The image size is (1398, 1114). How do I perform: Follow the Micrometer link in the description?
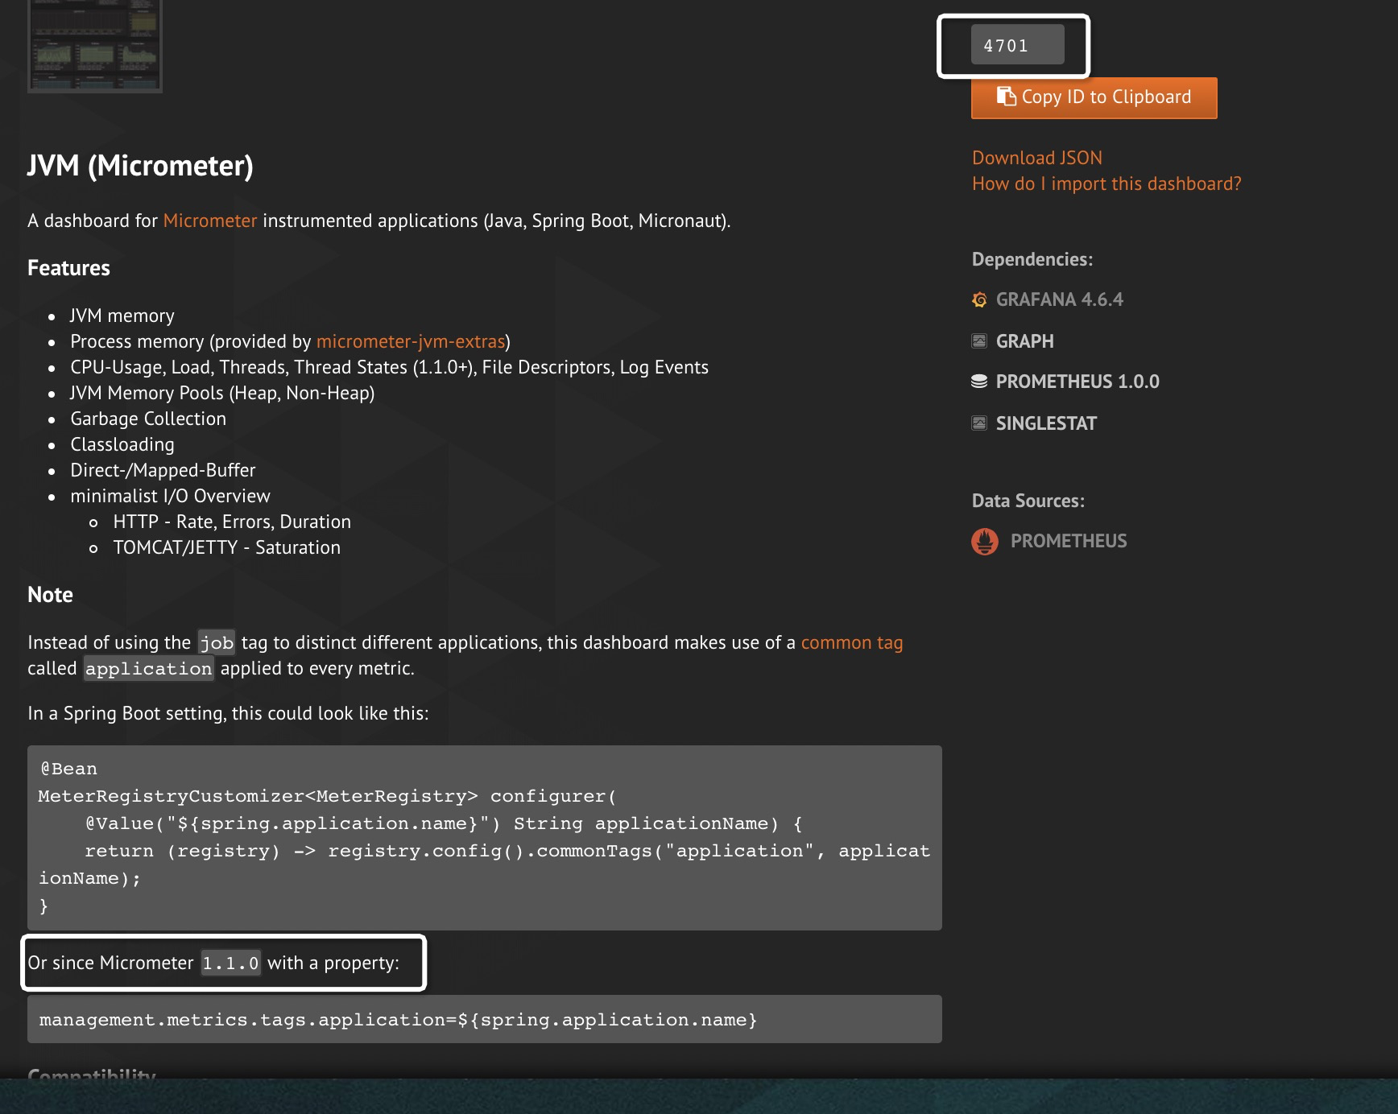(210, 221)
